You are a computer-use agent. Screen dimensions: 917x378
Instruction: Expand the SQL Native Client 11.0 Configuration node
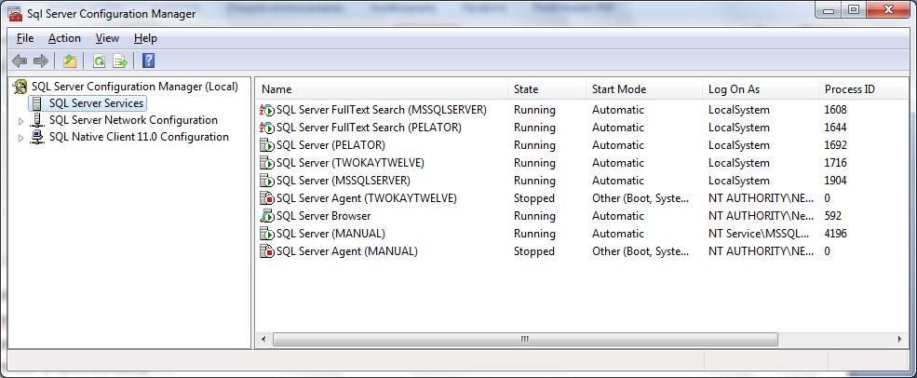(x=21, y=138)
